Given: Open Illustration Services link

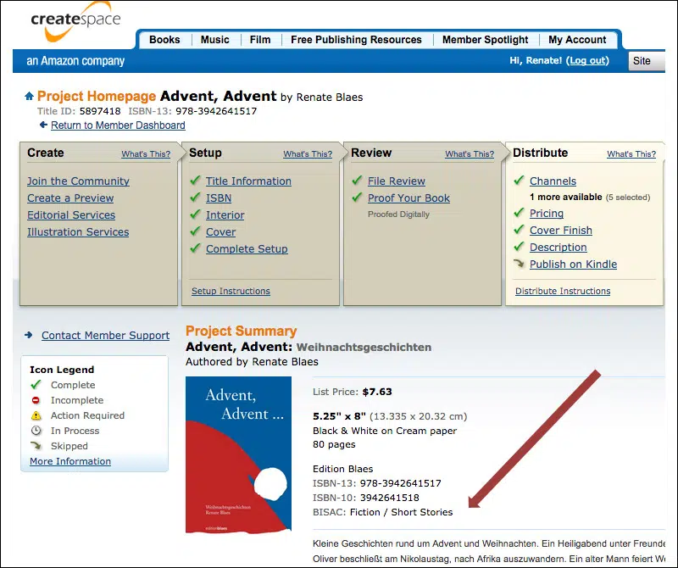Looking at the screenshot, I should click(78, 232).
